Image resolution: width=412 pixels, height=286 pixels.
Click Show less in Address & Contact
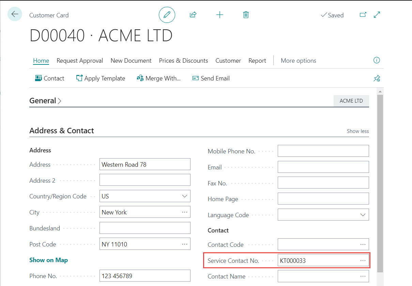[357, 131]
